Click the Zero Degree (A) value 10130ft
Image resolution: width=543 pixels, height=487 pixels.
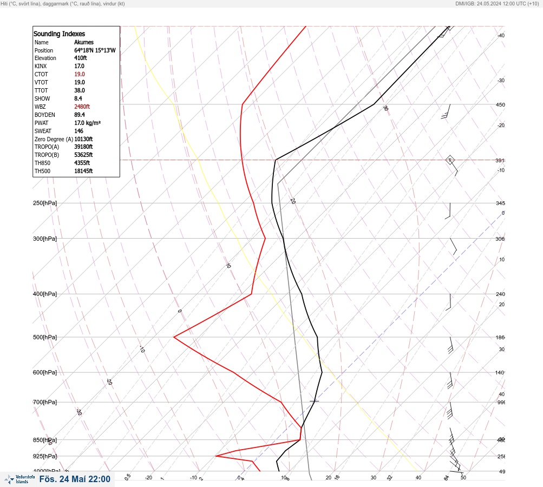[x=83, y=139]
